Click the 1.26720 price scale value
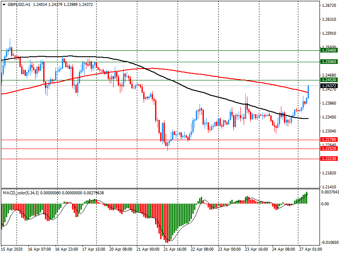339x254 pixels. [x=329, y=6]
